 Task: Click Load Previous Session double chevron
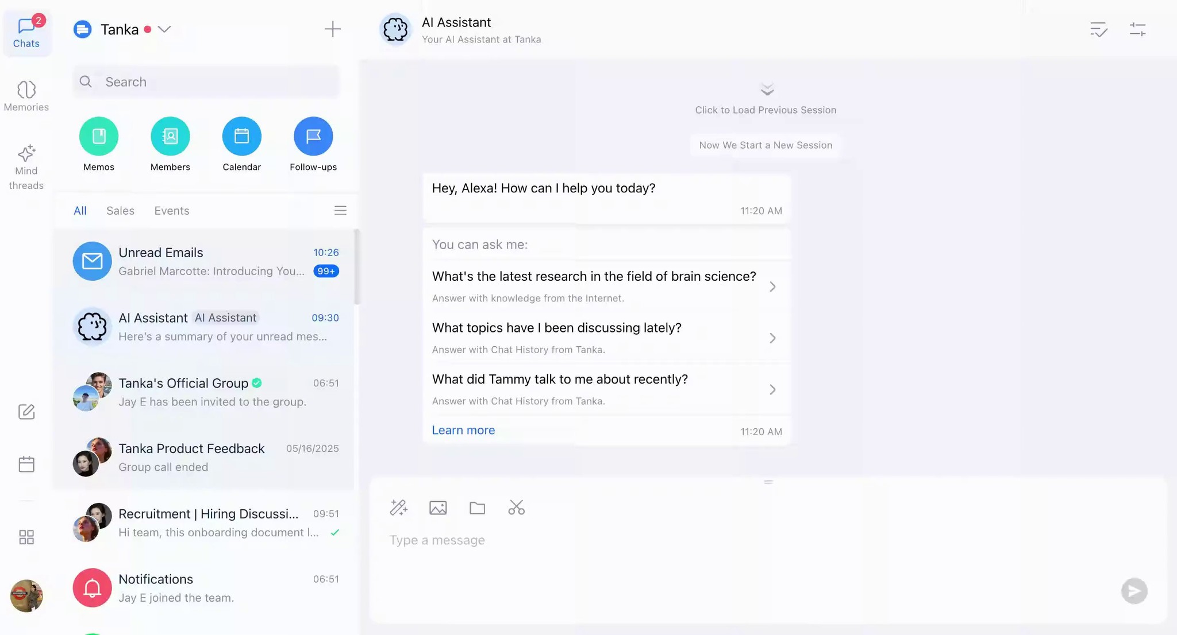767,90
